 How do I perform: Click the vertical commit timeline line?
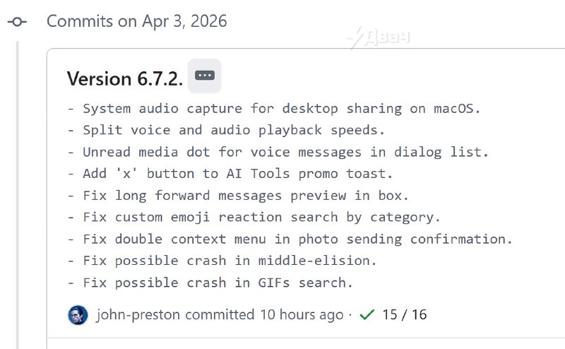click(x=18, y=191)
